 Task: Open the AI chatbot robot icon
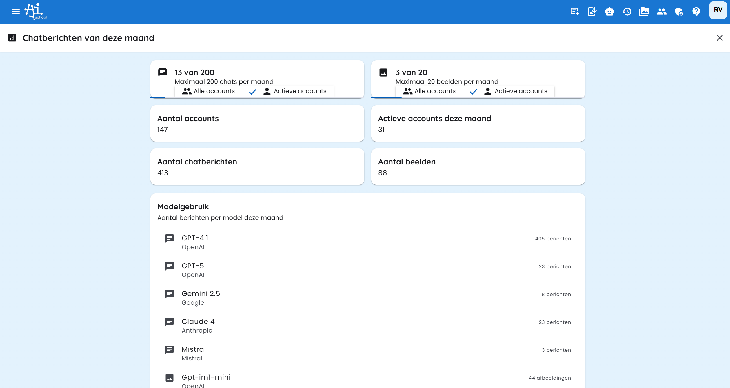coord(609,12)
